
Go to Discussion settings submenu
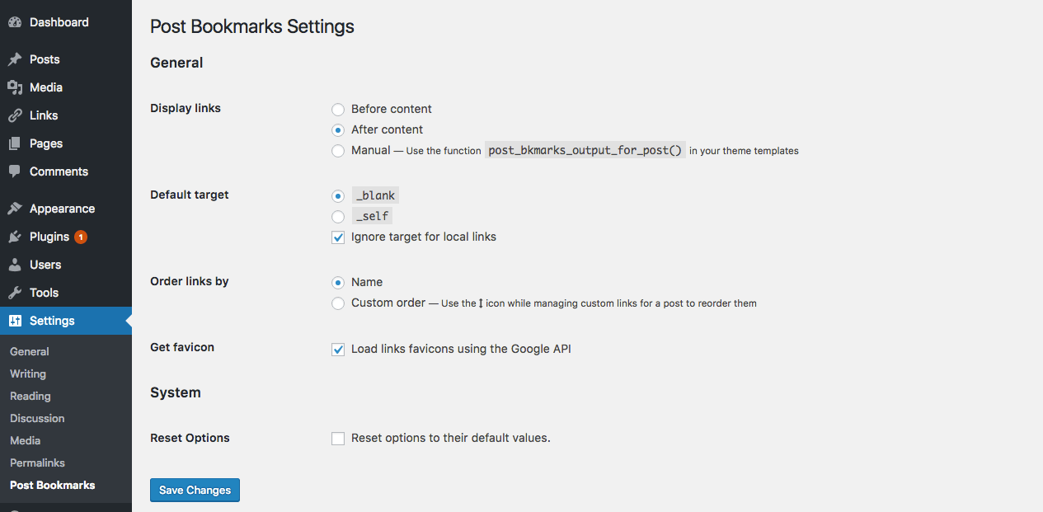(37, 419)
